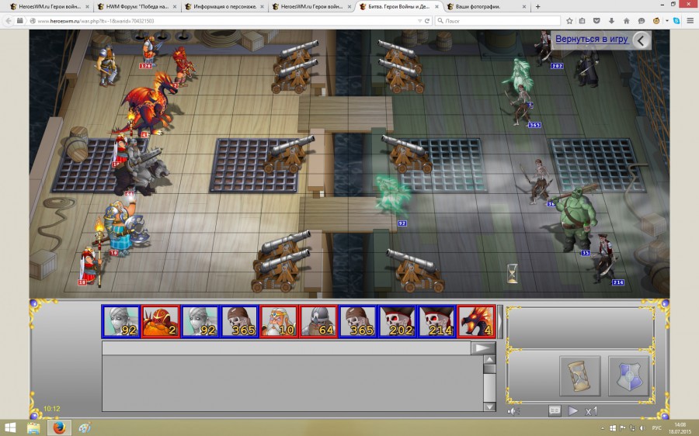The width and height of the screenshot is (699, 436).
Task: Click the chat log scroll up arrow
Action: coord(489,359)
